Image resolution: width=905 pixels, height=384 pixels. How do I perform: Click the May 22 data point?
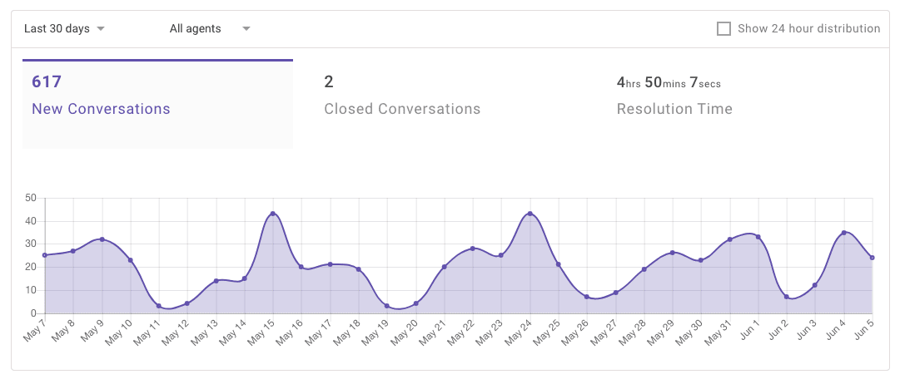473,249
